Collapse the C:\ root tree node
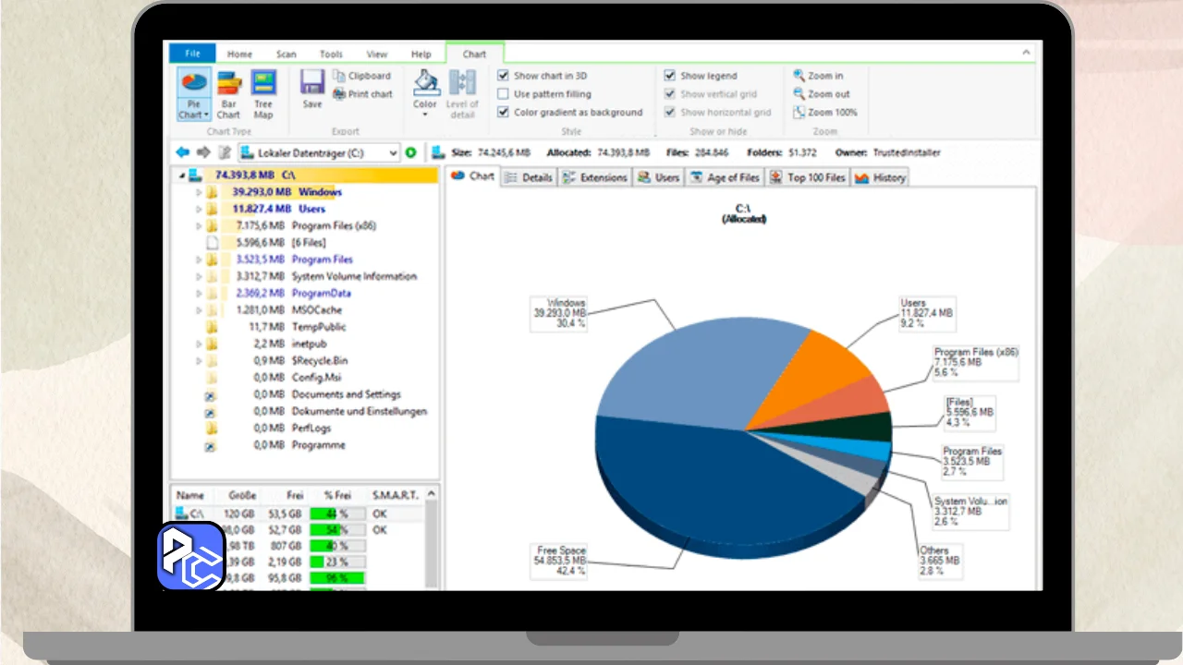 [180, 175]
